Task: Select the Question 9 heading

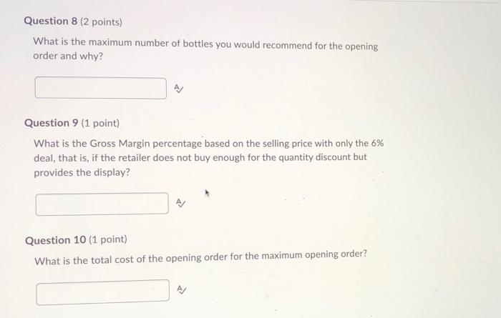Action: click(51, 123)
